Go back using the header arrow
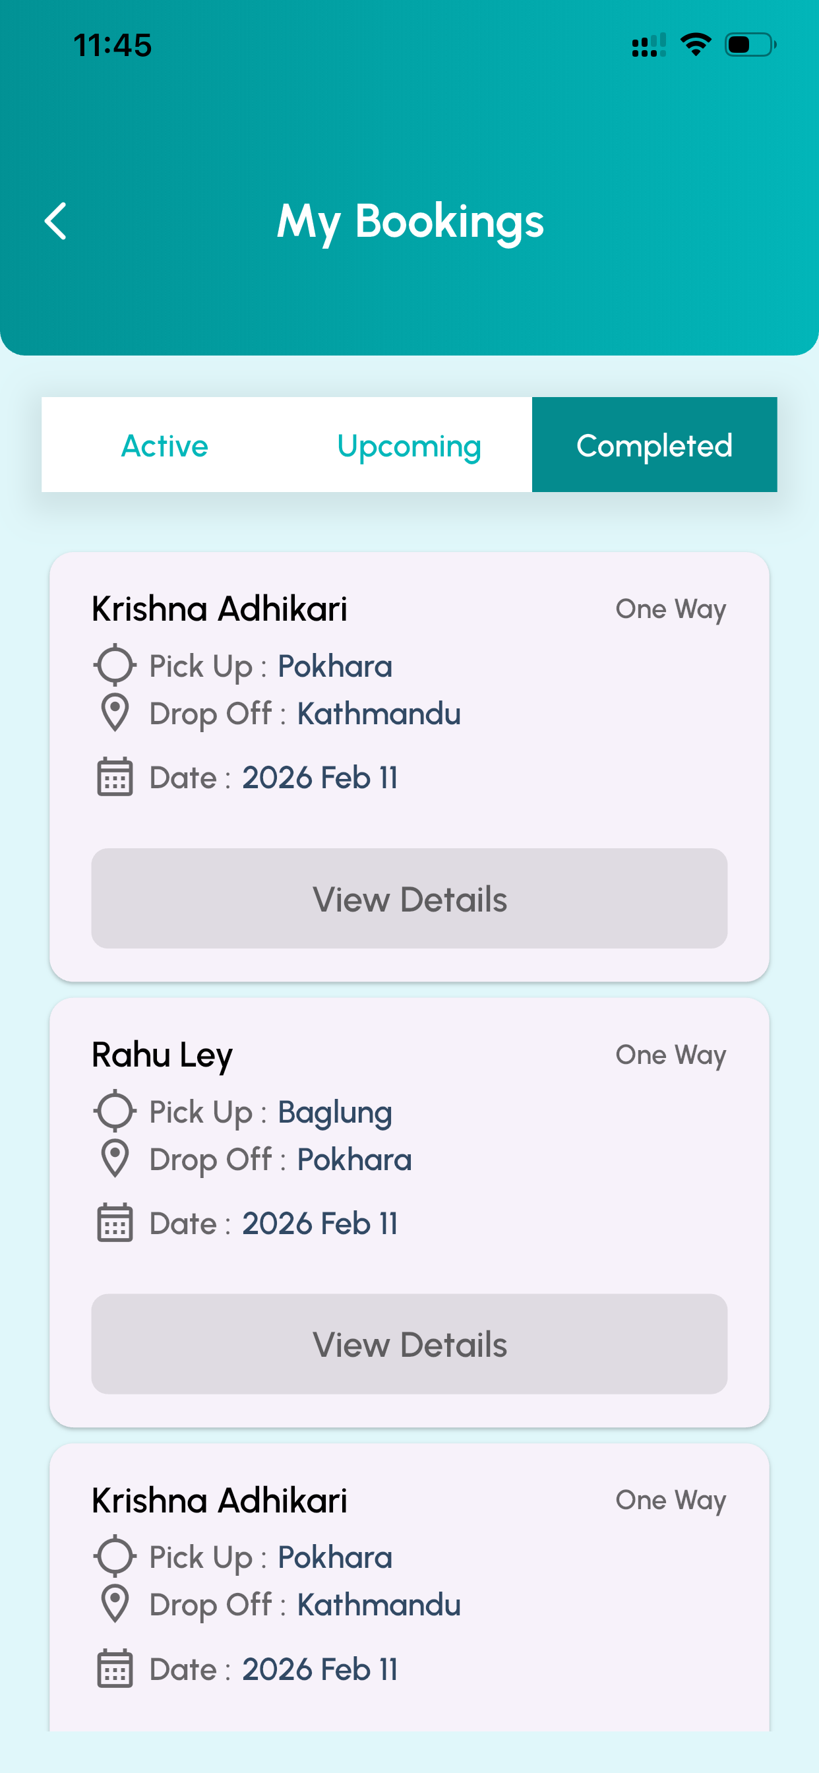 (56, 221)
